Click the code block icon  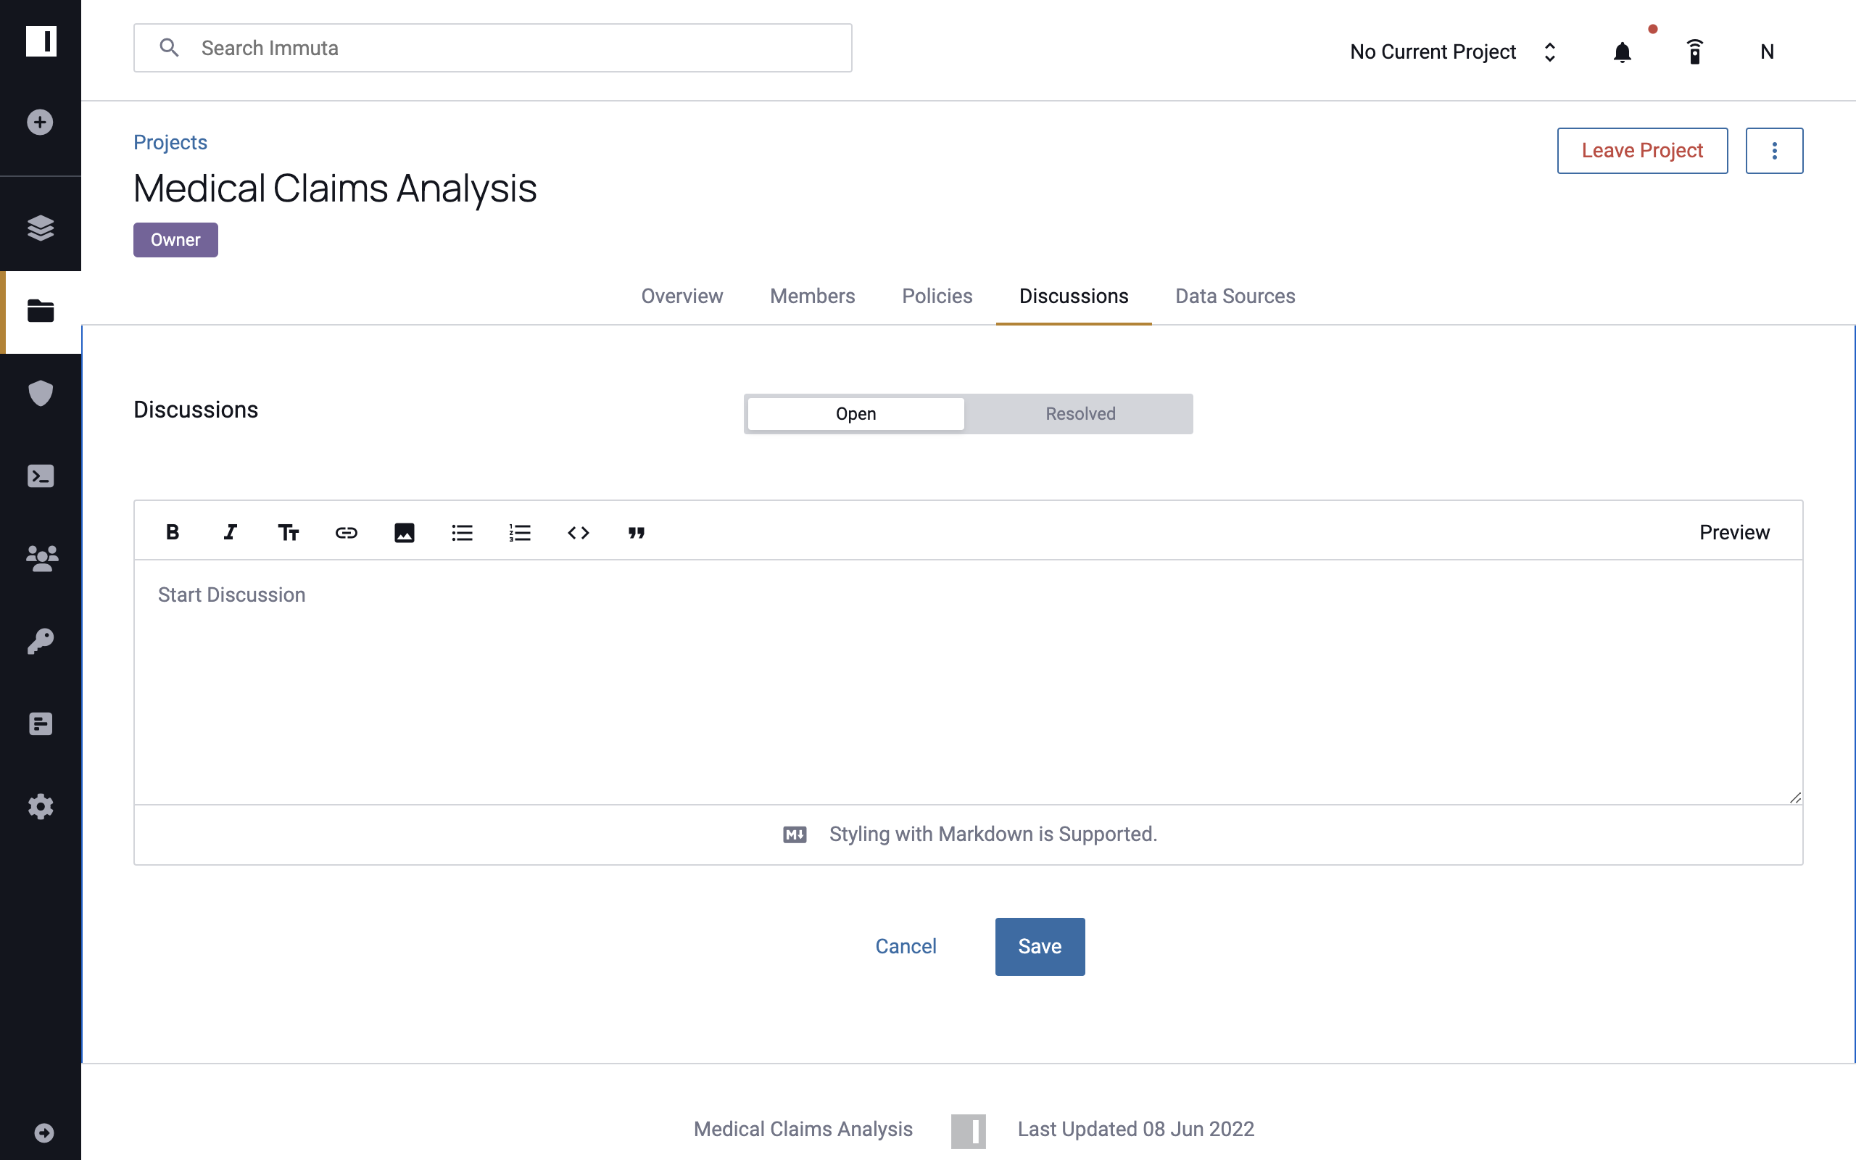577,532
